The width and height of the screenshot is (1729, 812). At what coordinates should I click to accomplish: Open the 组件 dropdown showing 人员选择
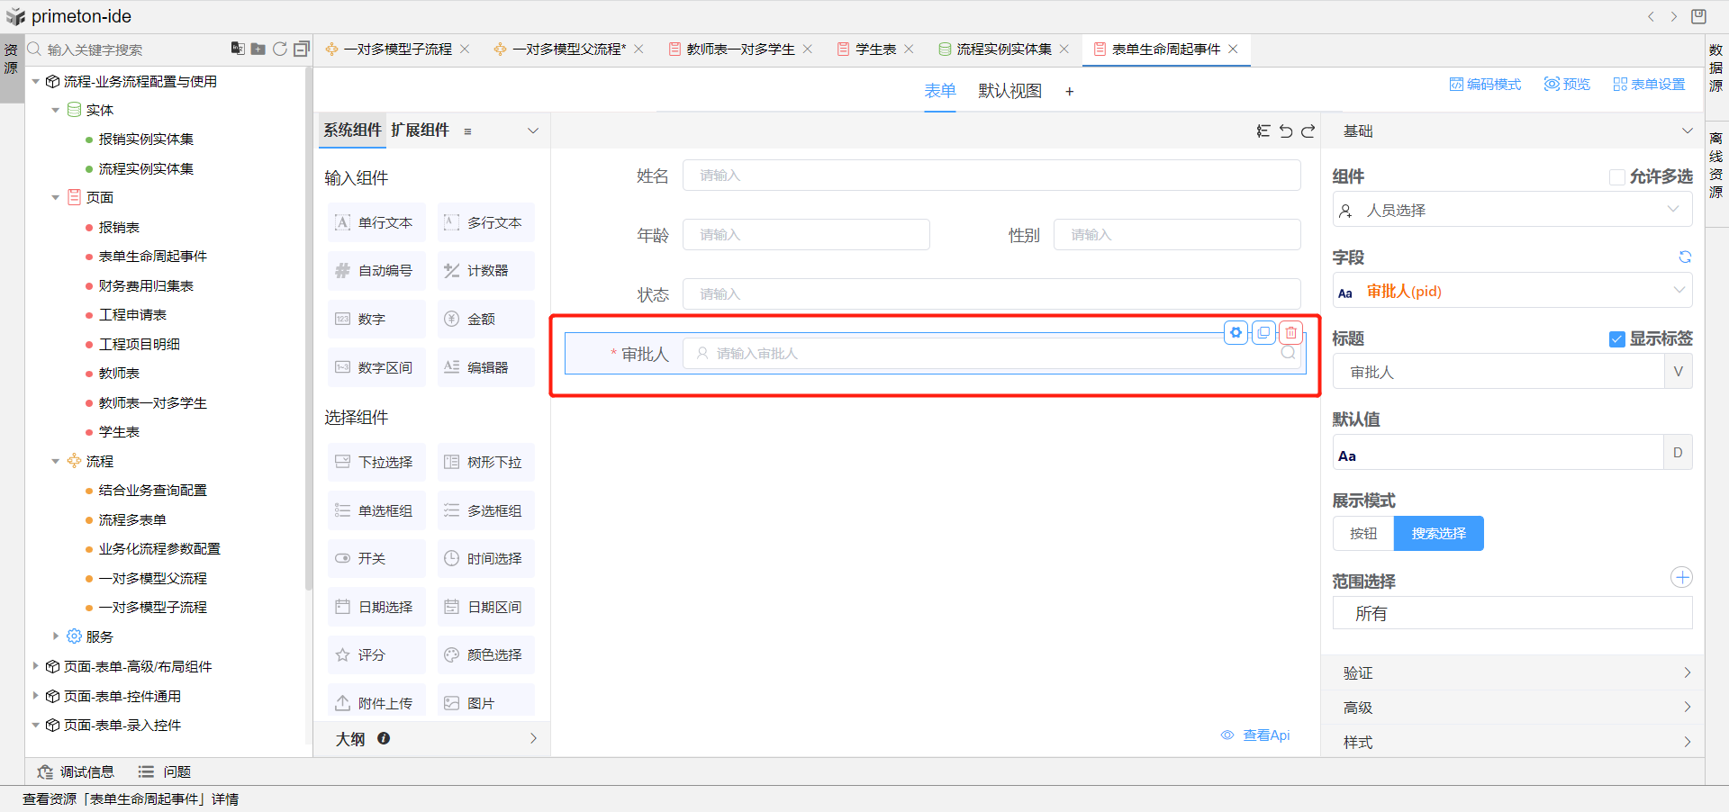pyautogui.click(x=1511, y=210)
